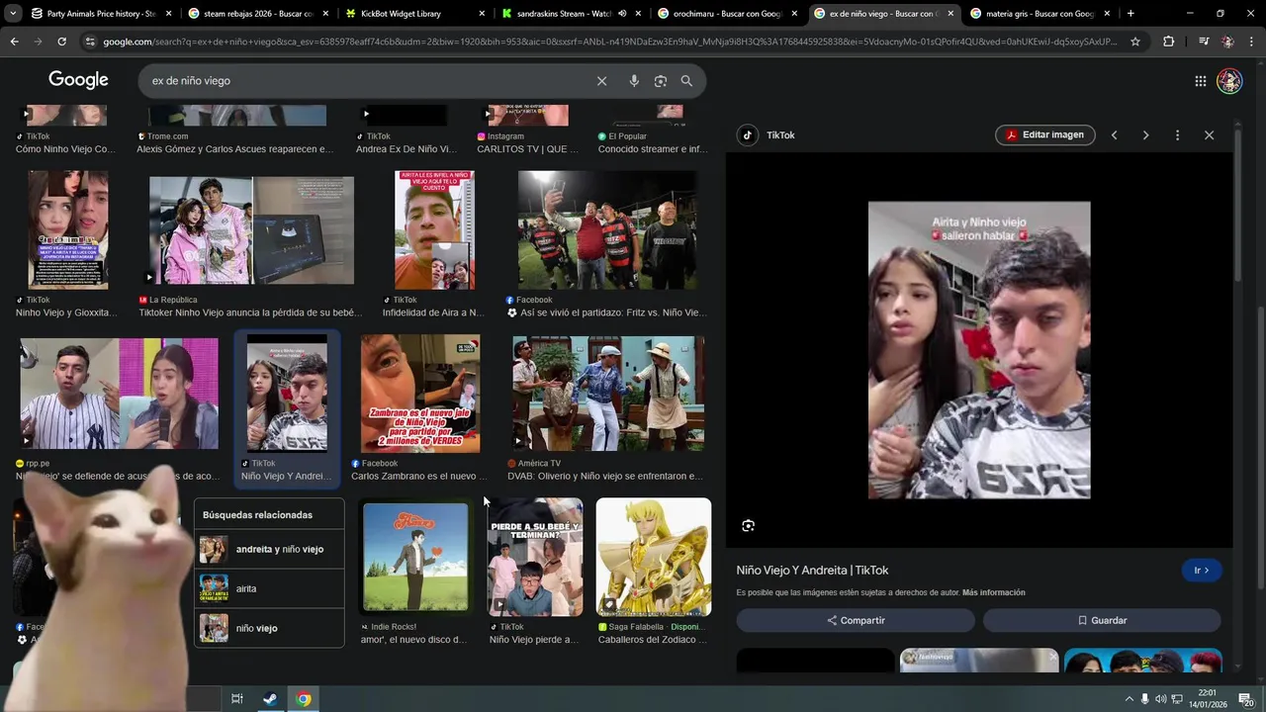Screen dimensions: 1266x712
Task: Show hidden system tray icons
Action: tap(1130, 699)
